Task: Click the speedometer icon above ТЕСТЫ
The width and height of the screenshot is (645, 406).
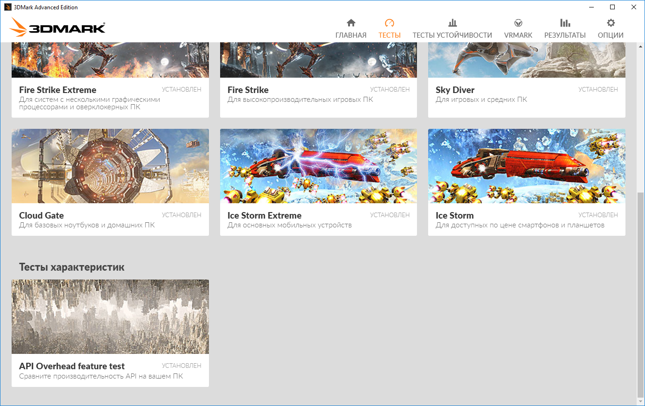Action: point(390,23)
